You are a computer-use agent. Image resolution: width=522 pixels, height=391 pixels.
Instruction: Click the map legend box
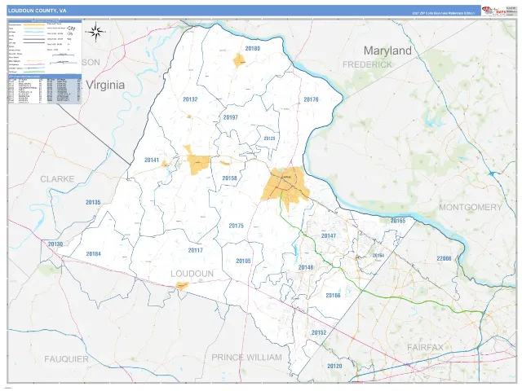pos(45,62)
